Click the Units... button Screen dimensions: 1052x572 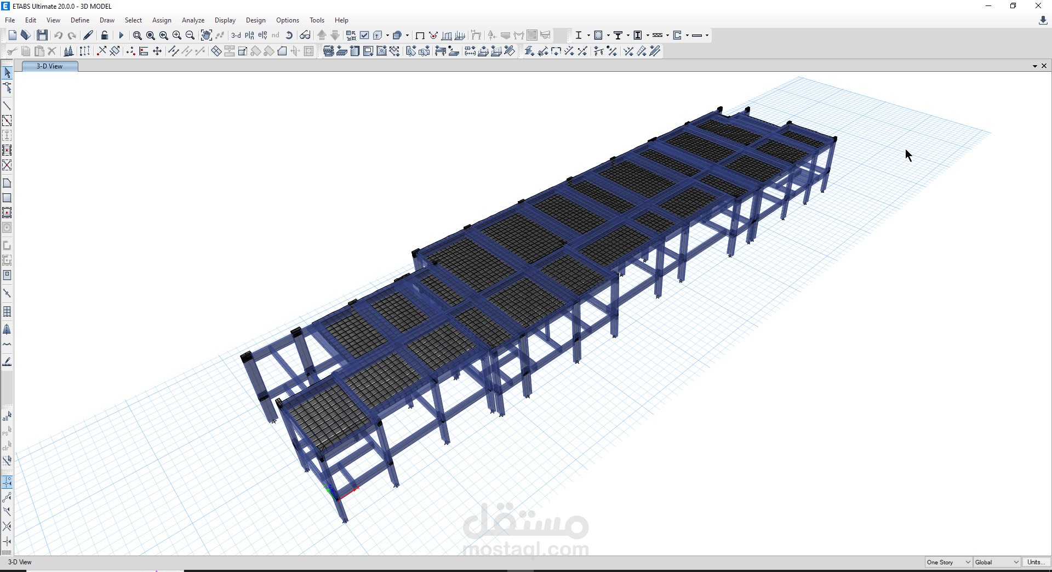(x=1036, y=562)
